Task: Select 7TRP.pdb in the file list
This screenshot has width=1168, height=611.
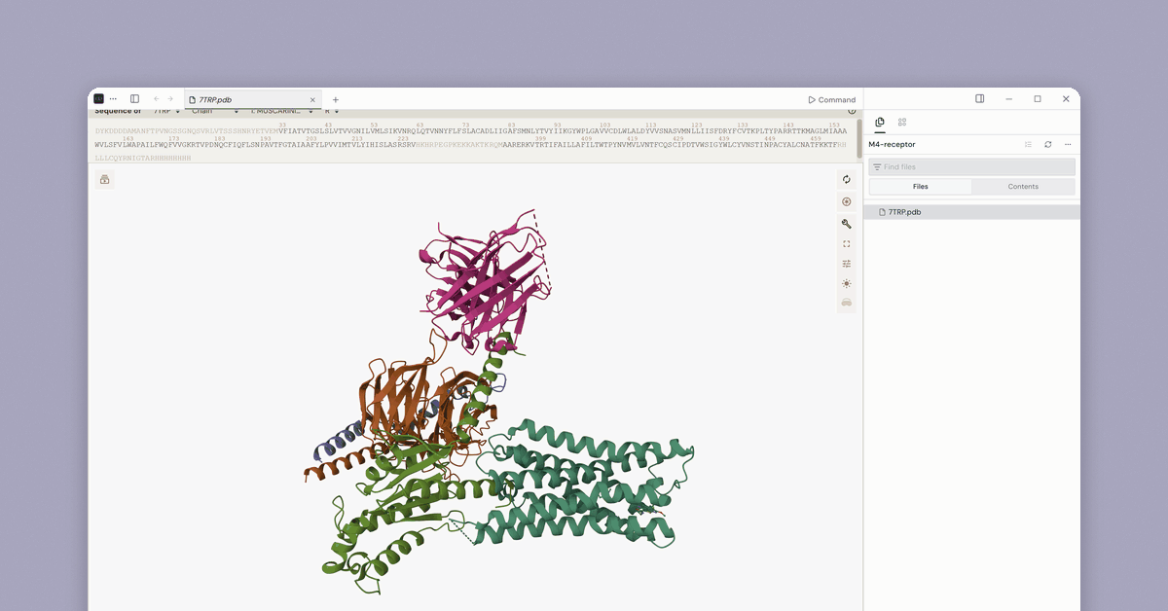Action: [971, 212]
